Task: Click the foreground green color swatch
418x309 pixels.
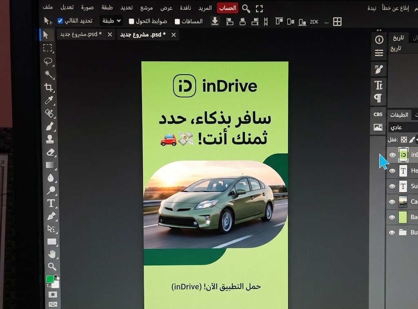Action: (49, 279)
